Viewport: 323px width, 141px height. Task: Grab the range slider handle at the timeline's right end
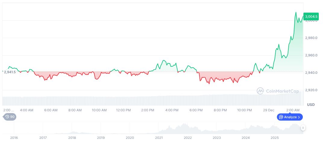[x=303, y=128]
